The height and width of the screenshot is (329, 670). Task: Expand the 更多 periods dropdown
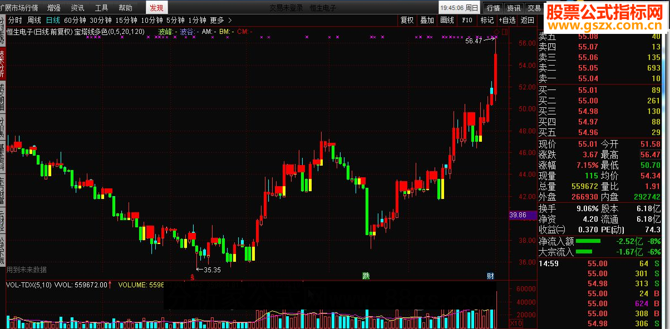tap(217, 20)
